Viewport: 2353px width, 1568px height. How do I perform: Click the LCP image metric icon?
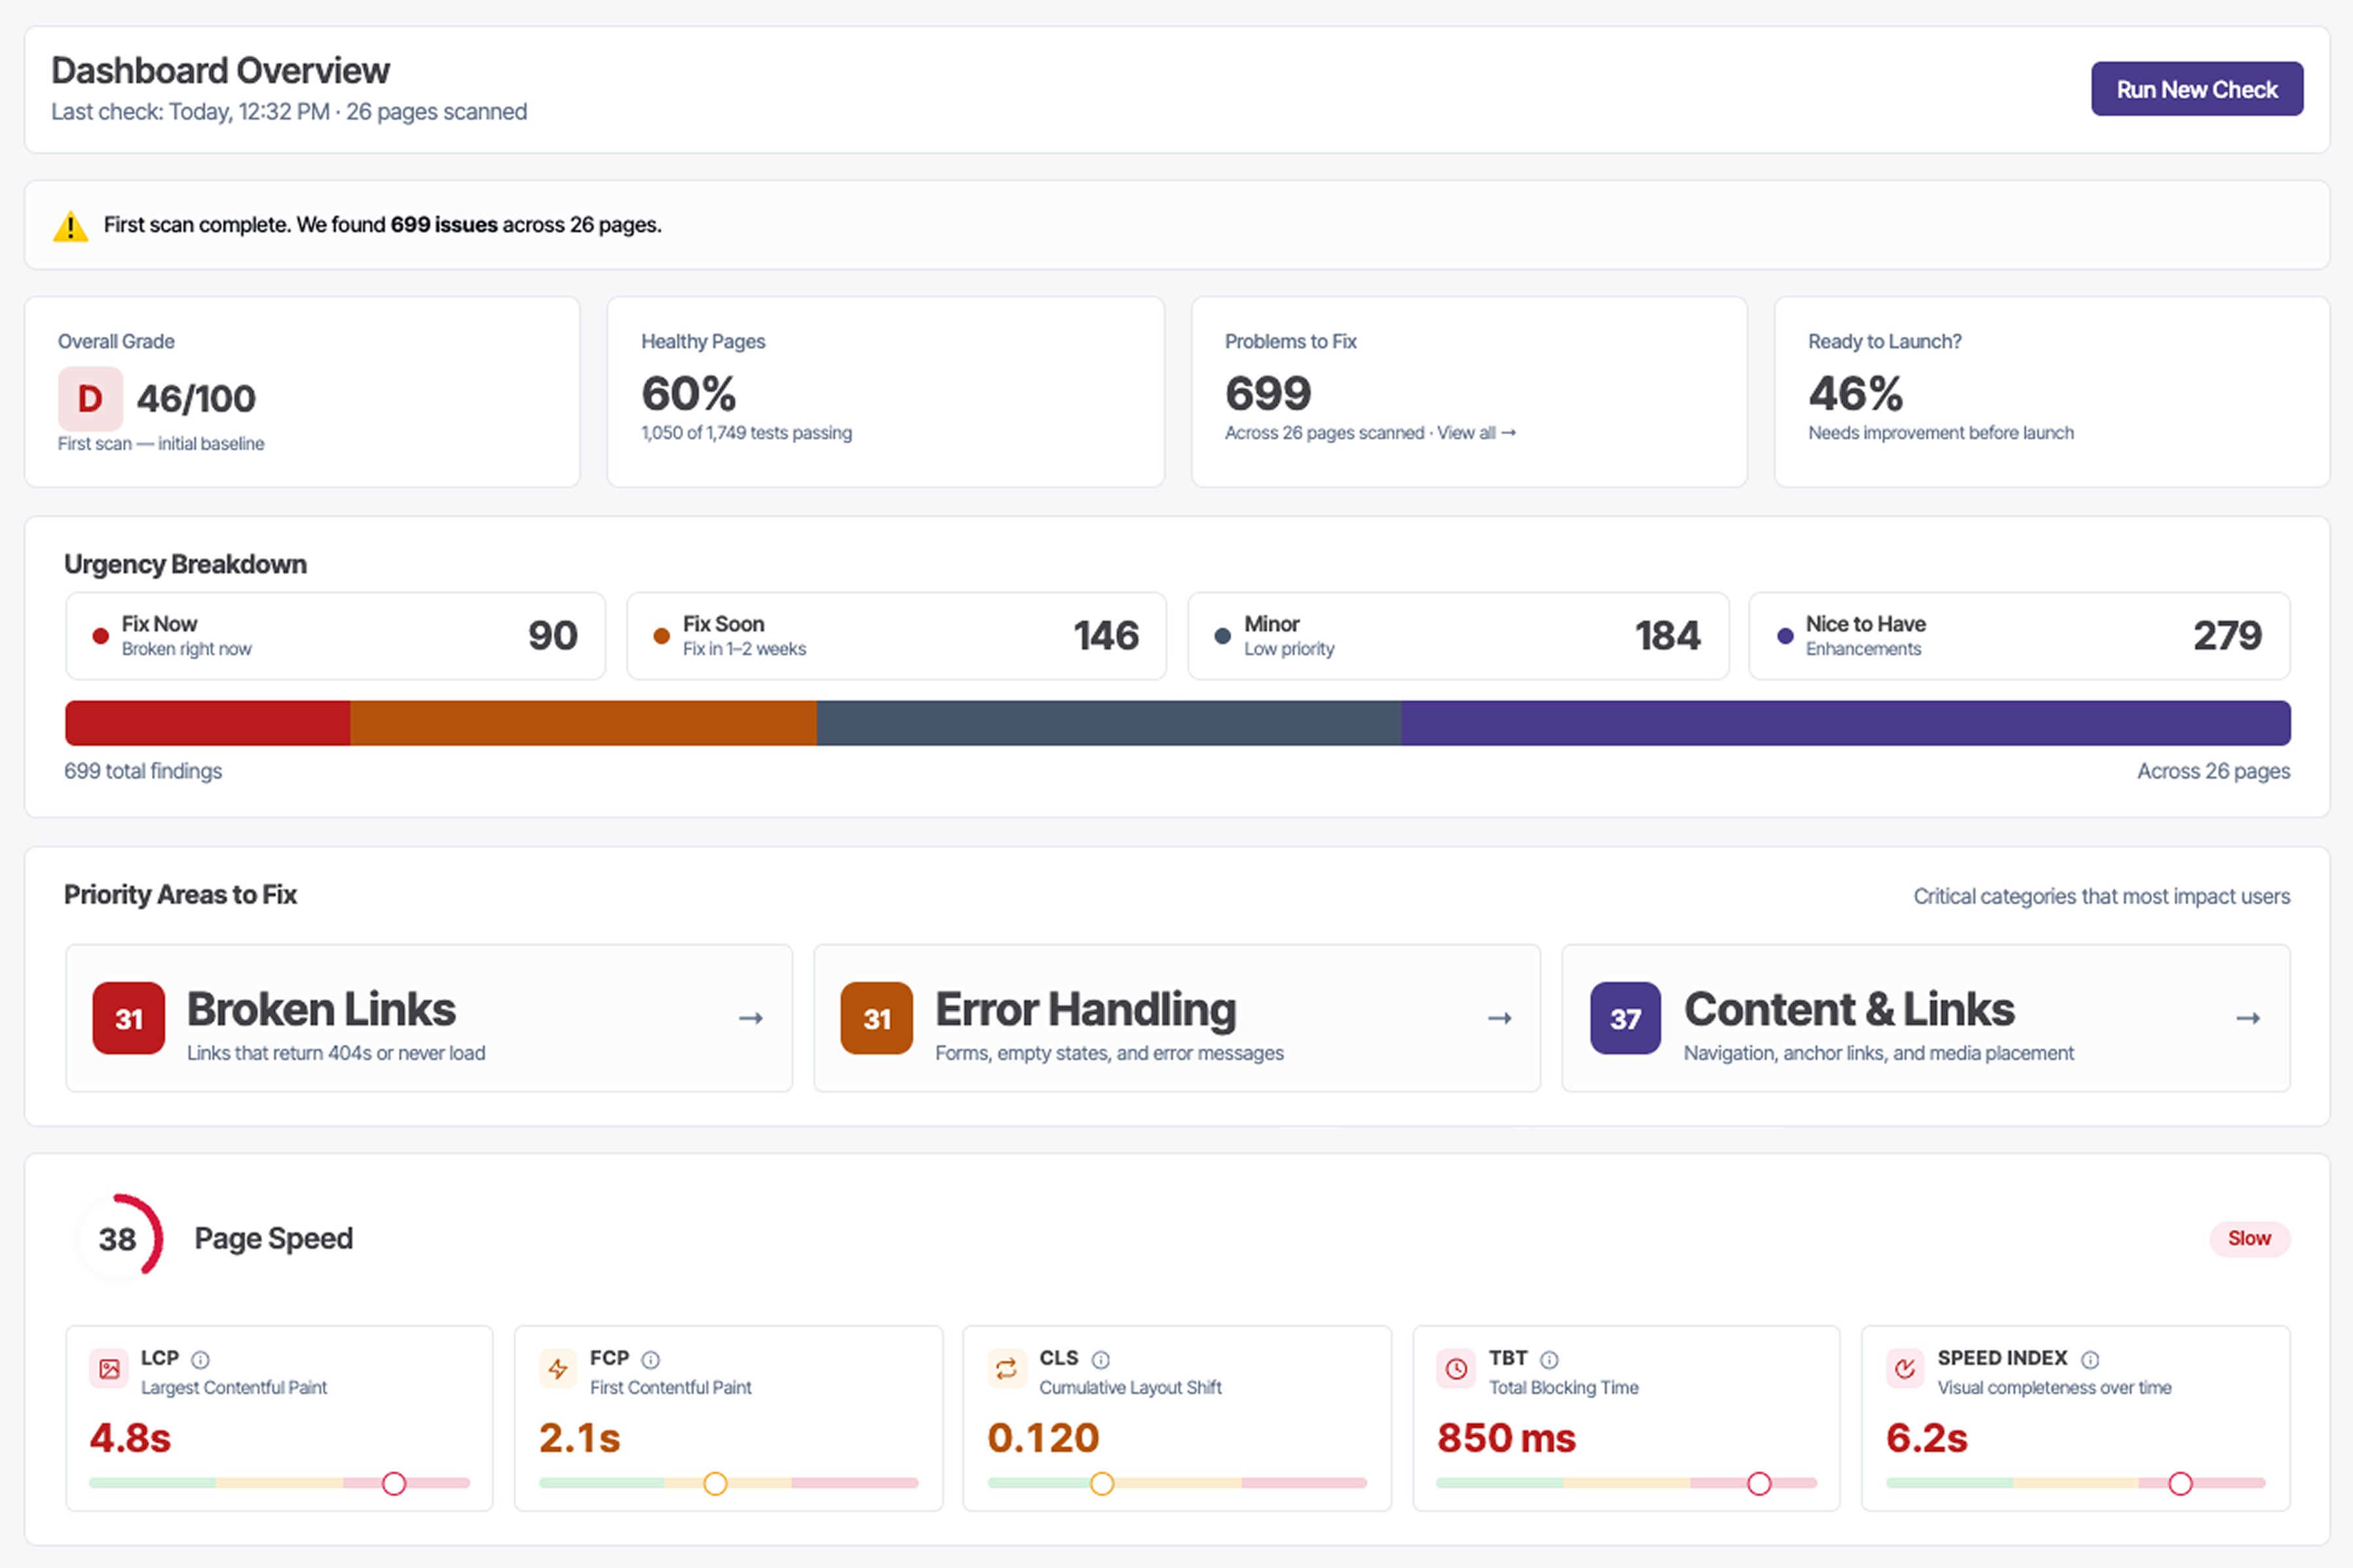coord(109,1369)
